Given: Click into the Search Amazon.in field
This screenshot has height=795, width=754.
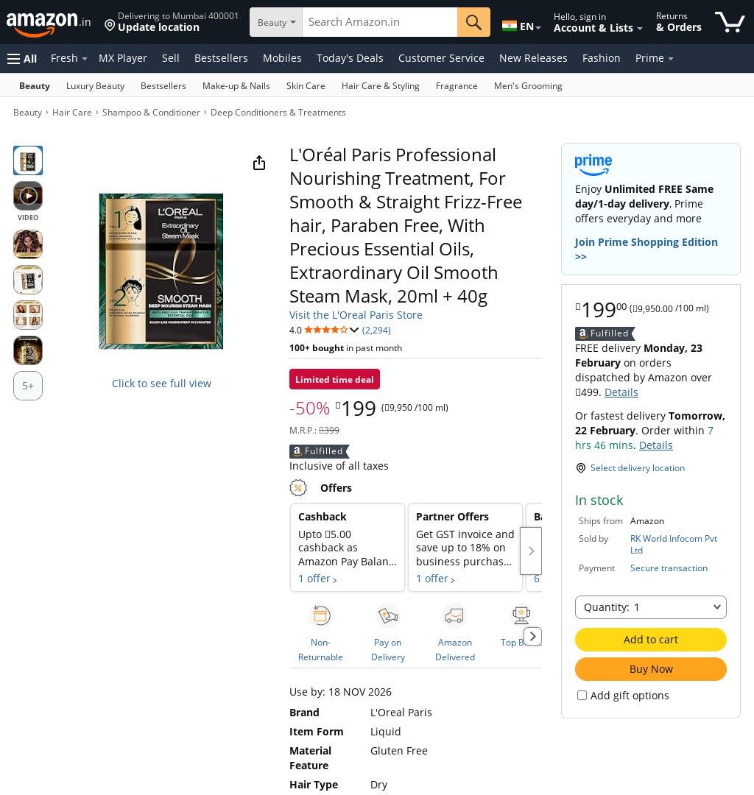Looking at the screenshot, I should click(x=379, y=22).
